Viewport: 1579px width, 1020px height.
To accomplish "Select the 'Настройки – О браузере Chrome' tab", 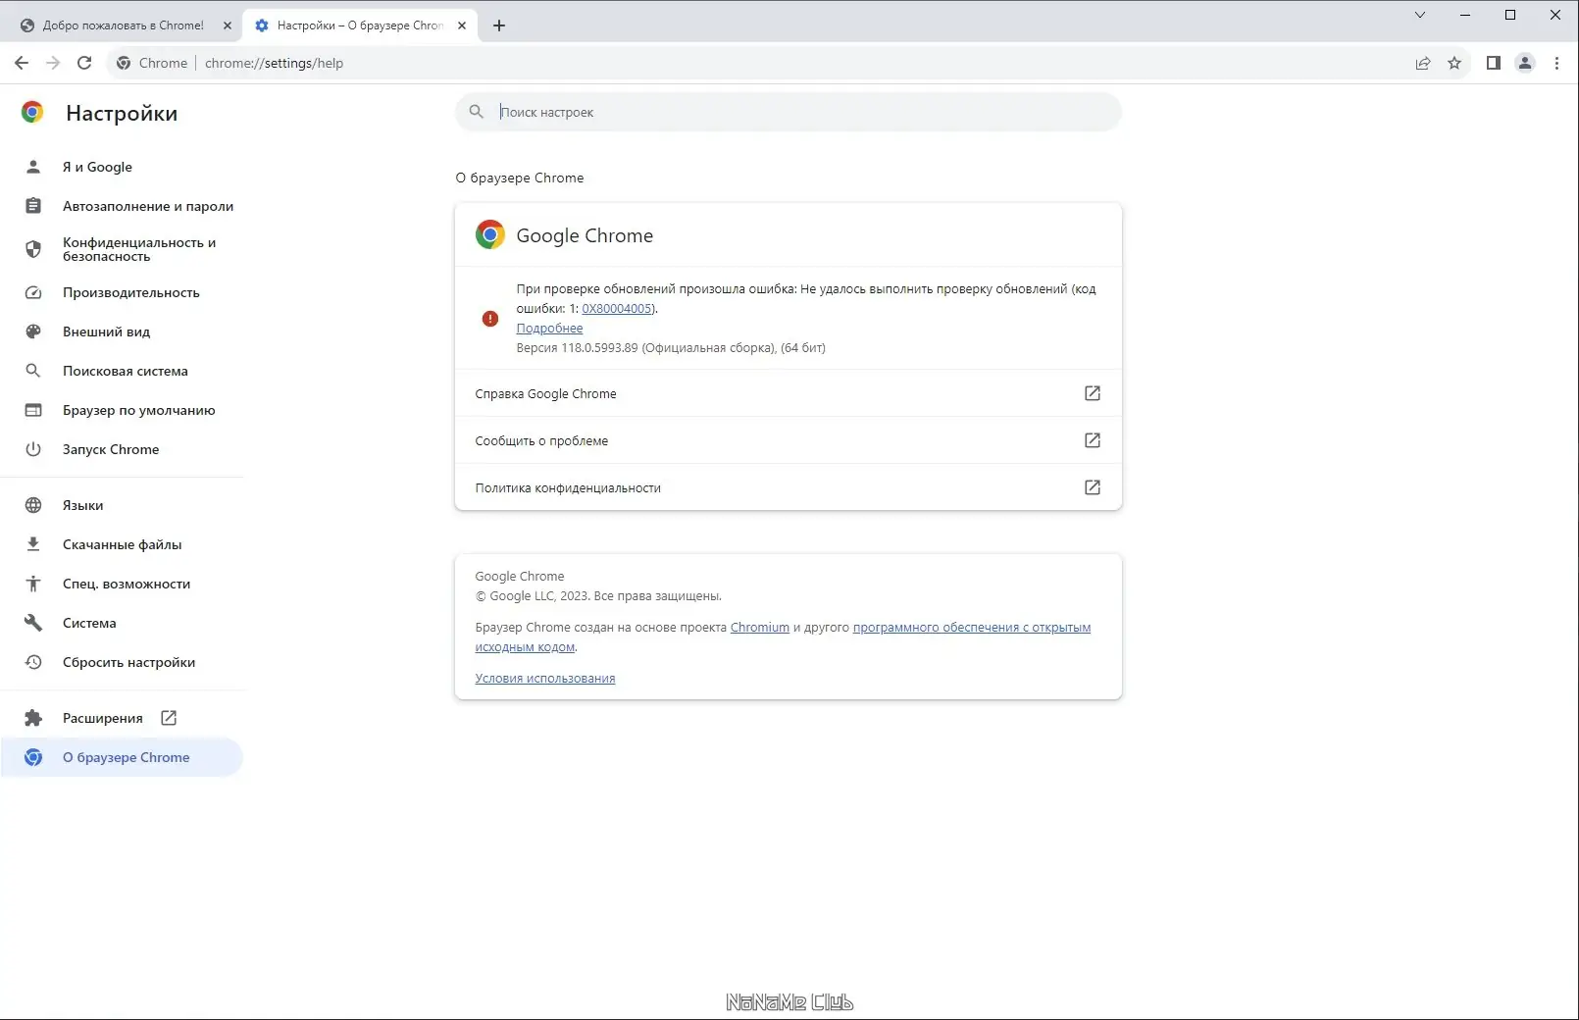I will point(360,25).
